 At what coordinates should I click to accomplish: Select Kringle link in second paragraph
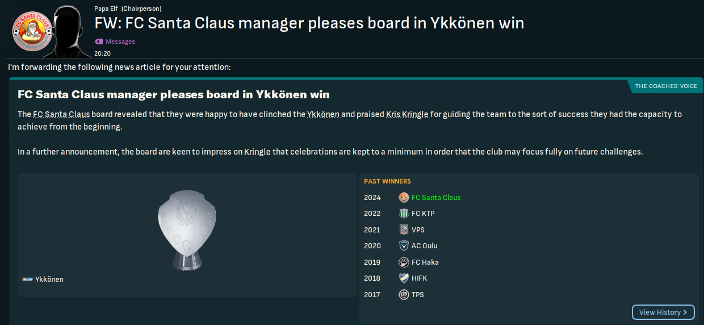coord(257,152)
